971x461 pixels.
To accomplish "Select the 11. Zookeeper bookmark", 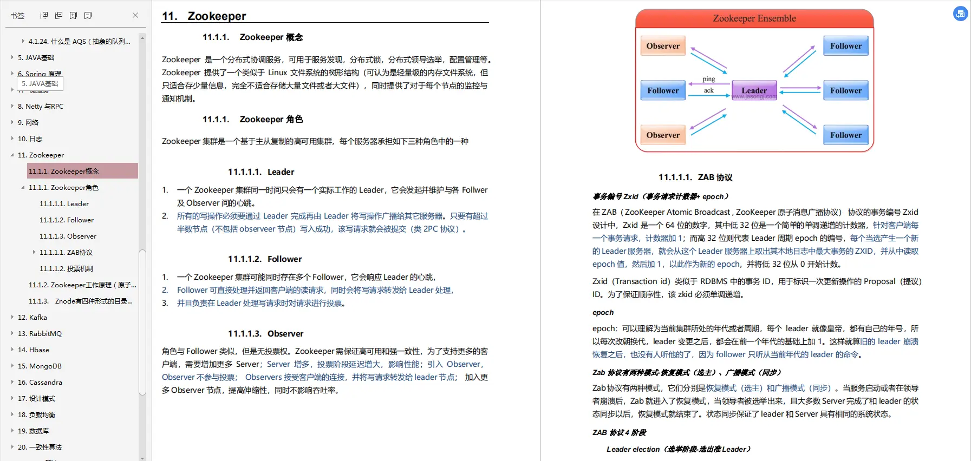I will [x=41, y=155].
